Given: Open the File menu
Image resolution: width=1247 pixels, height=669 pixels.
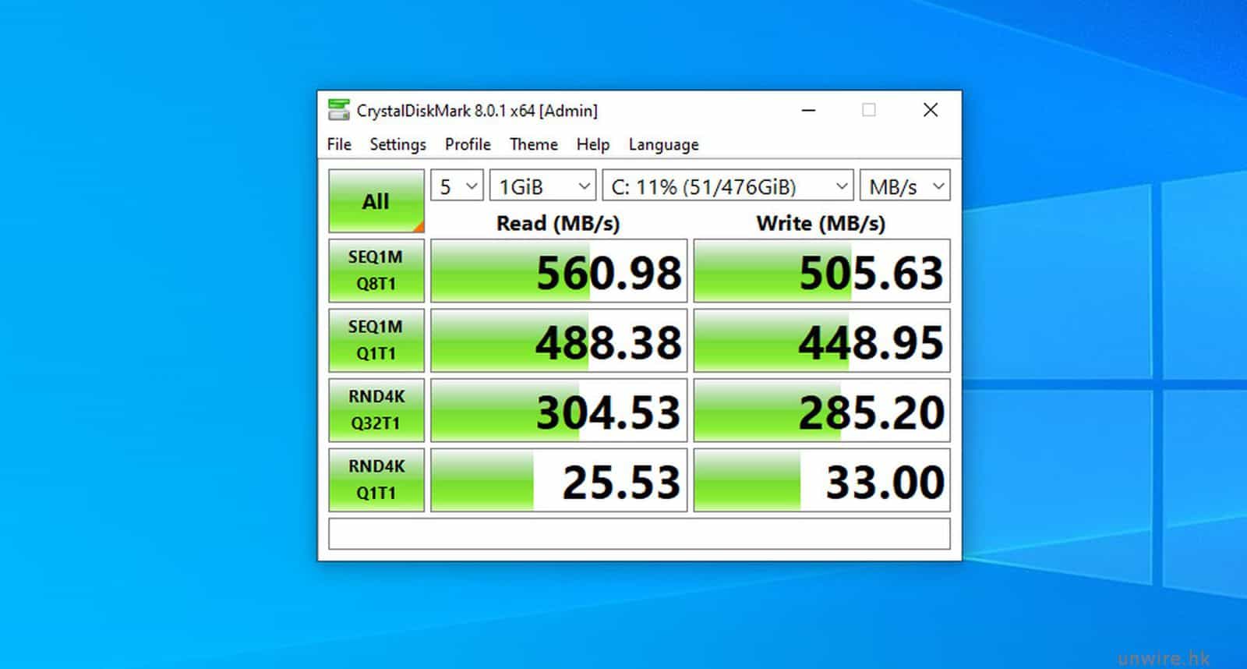Looking at the screenshot, I should click(x=339, y=144).
